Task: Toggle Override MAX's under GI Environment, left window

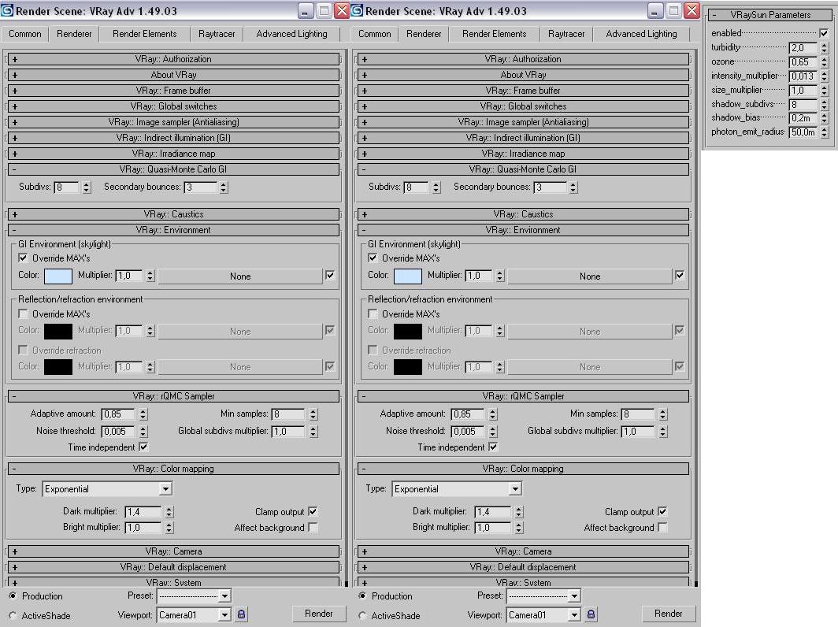Action: 23,258
